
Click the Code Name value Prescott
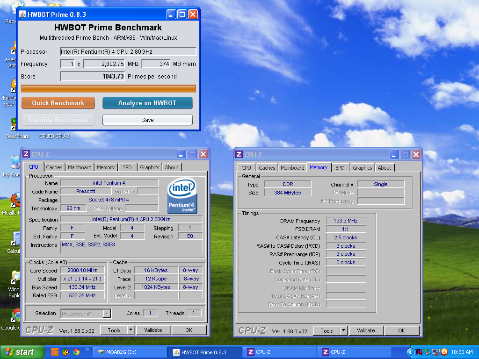point(86,191)
